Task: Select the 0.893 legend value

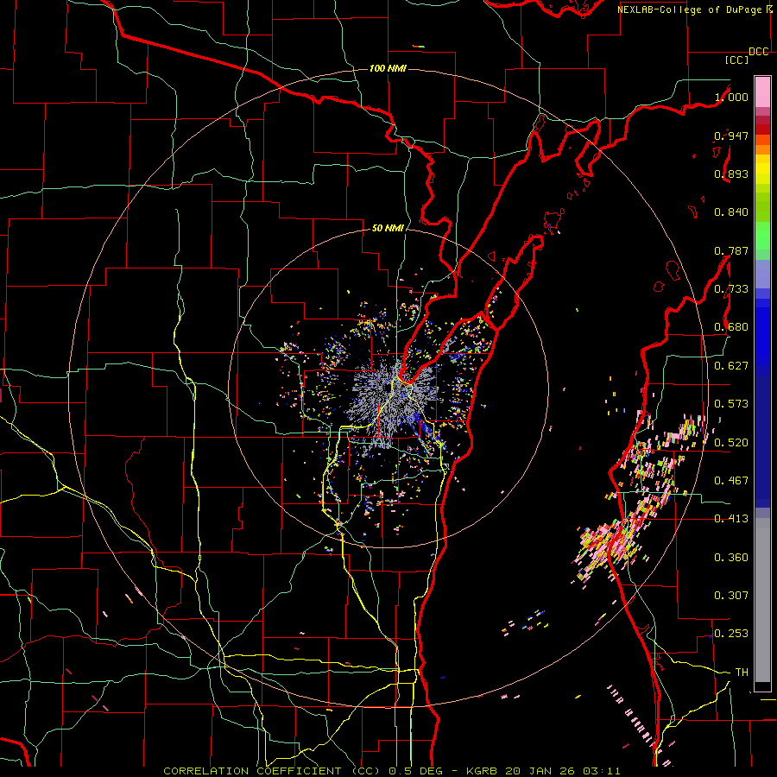Action: 731,174
